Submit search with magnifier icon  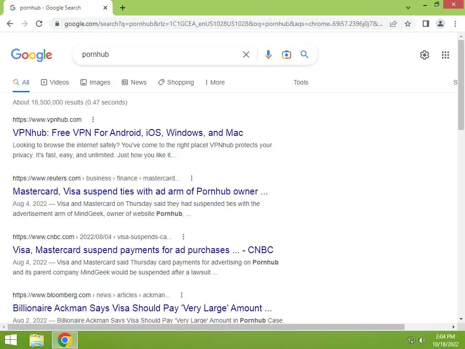point(304,55)
